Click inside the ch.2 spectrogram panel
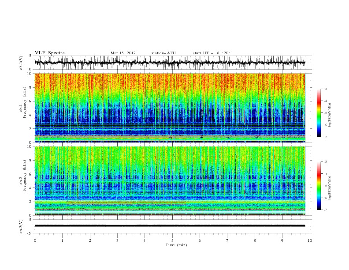 (170, 181)
